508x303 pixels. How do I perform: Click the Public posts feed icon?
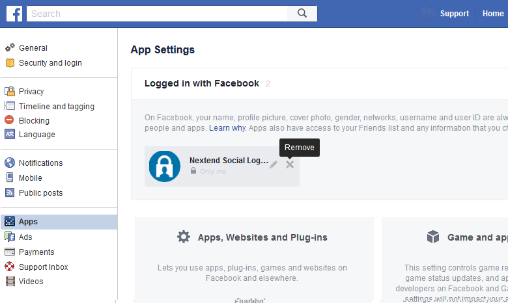[10, 193]
